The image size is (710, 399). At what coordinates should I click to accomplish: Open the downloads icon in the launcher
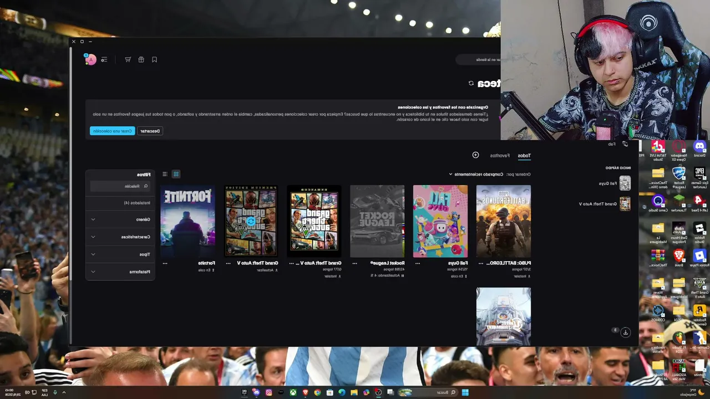click(x=625, y=332)
